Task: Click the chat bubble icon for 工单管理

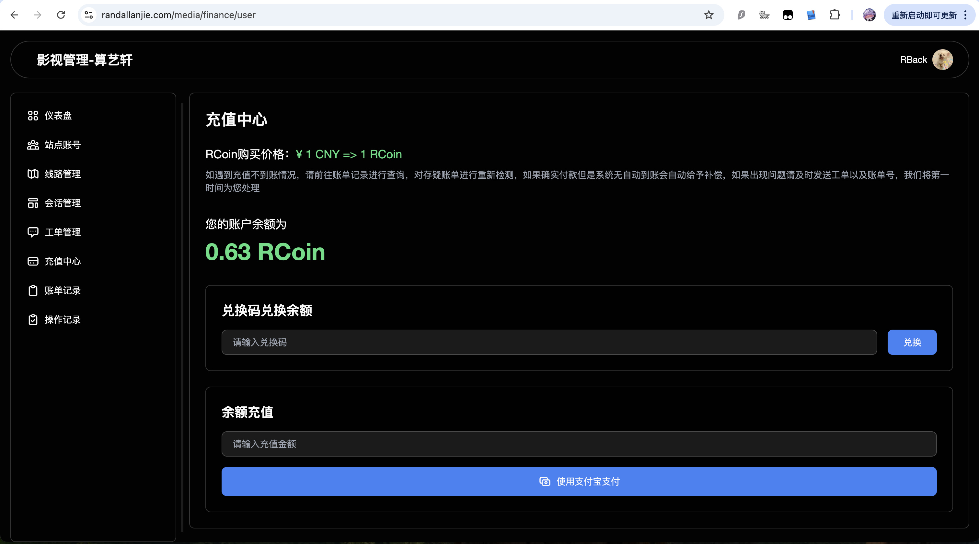Action: (33, 232)
